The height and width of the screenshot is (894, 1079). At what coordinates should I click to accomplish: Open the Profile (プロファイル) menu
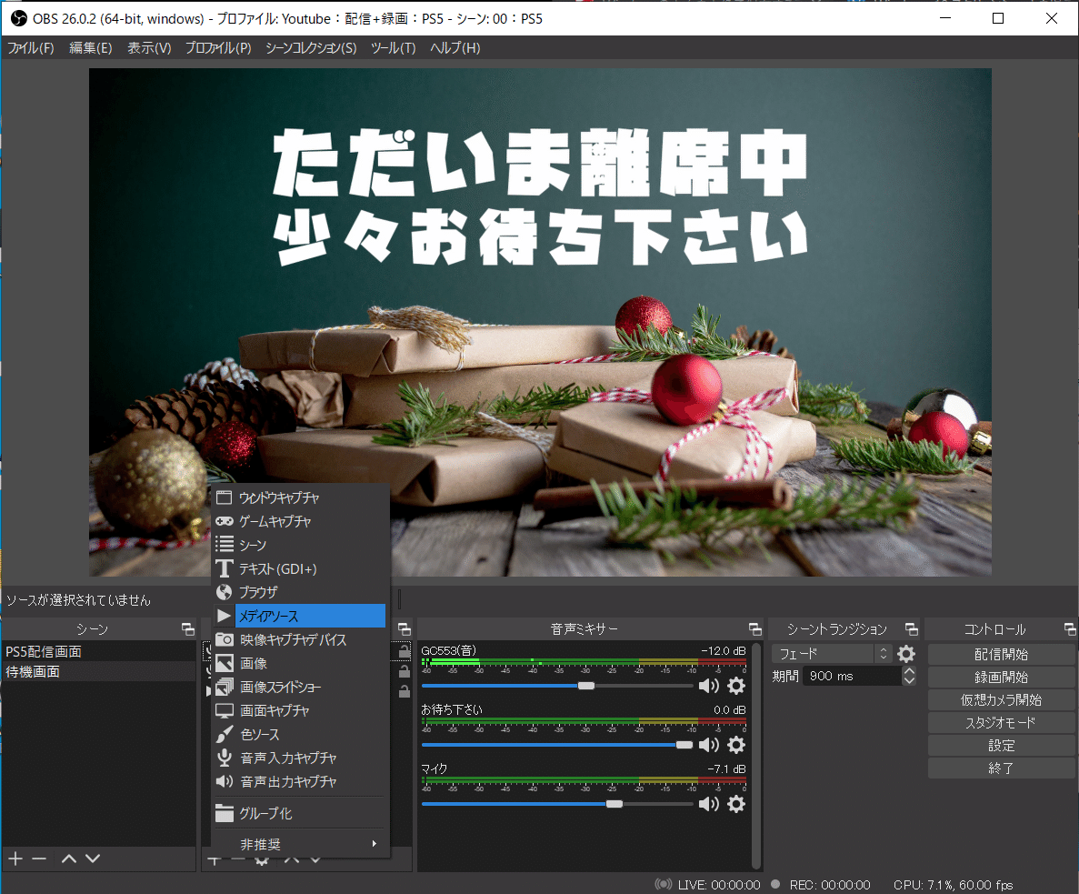218,47
